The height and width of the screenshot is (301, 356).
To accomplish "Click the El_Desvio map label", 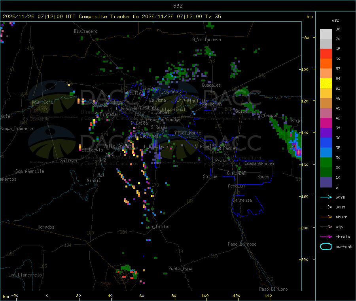I will pos(93,150).
